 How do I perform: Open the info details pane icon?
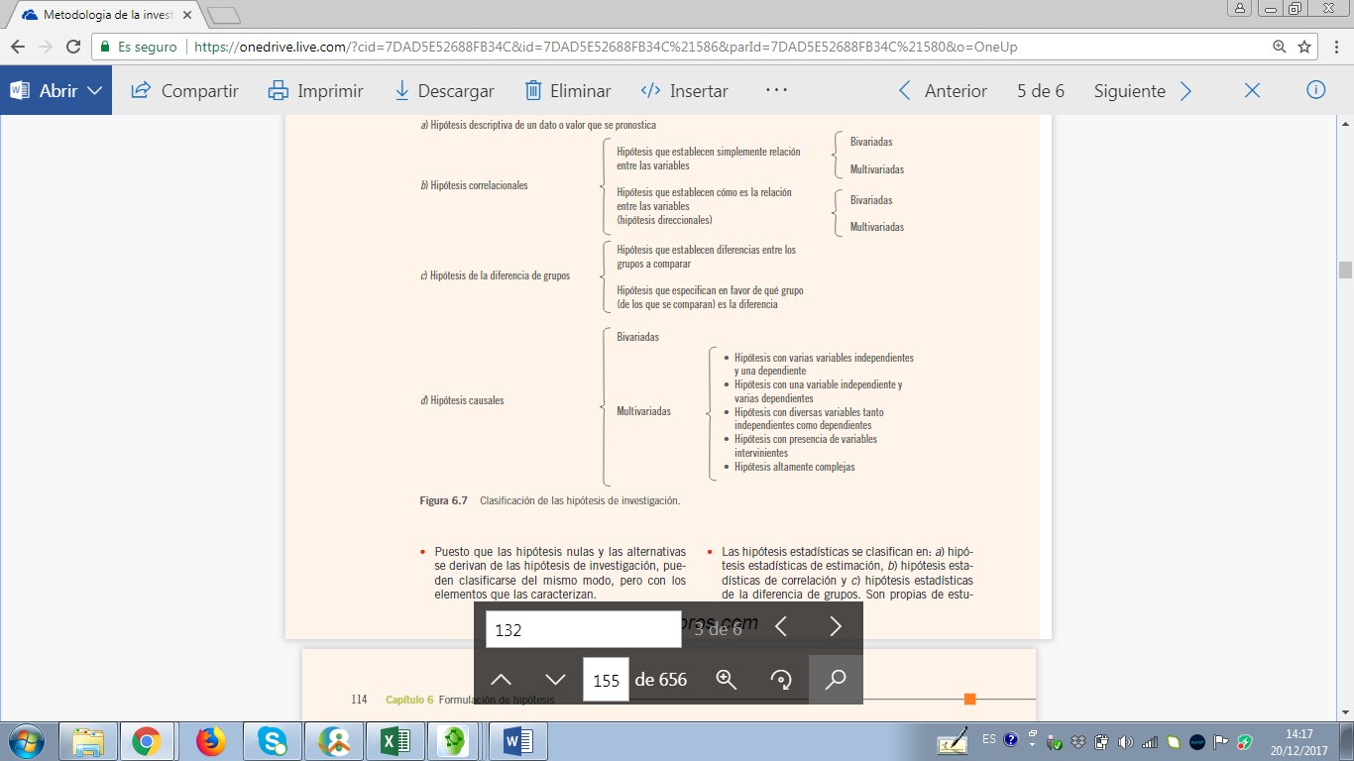[1316, 90]
